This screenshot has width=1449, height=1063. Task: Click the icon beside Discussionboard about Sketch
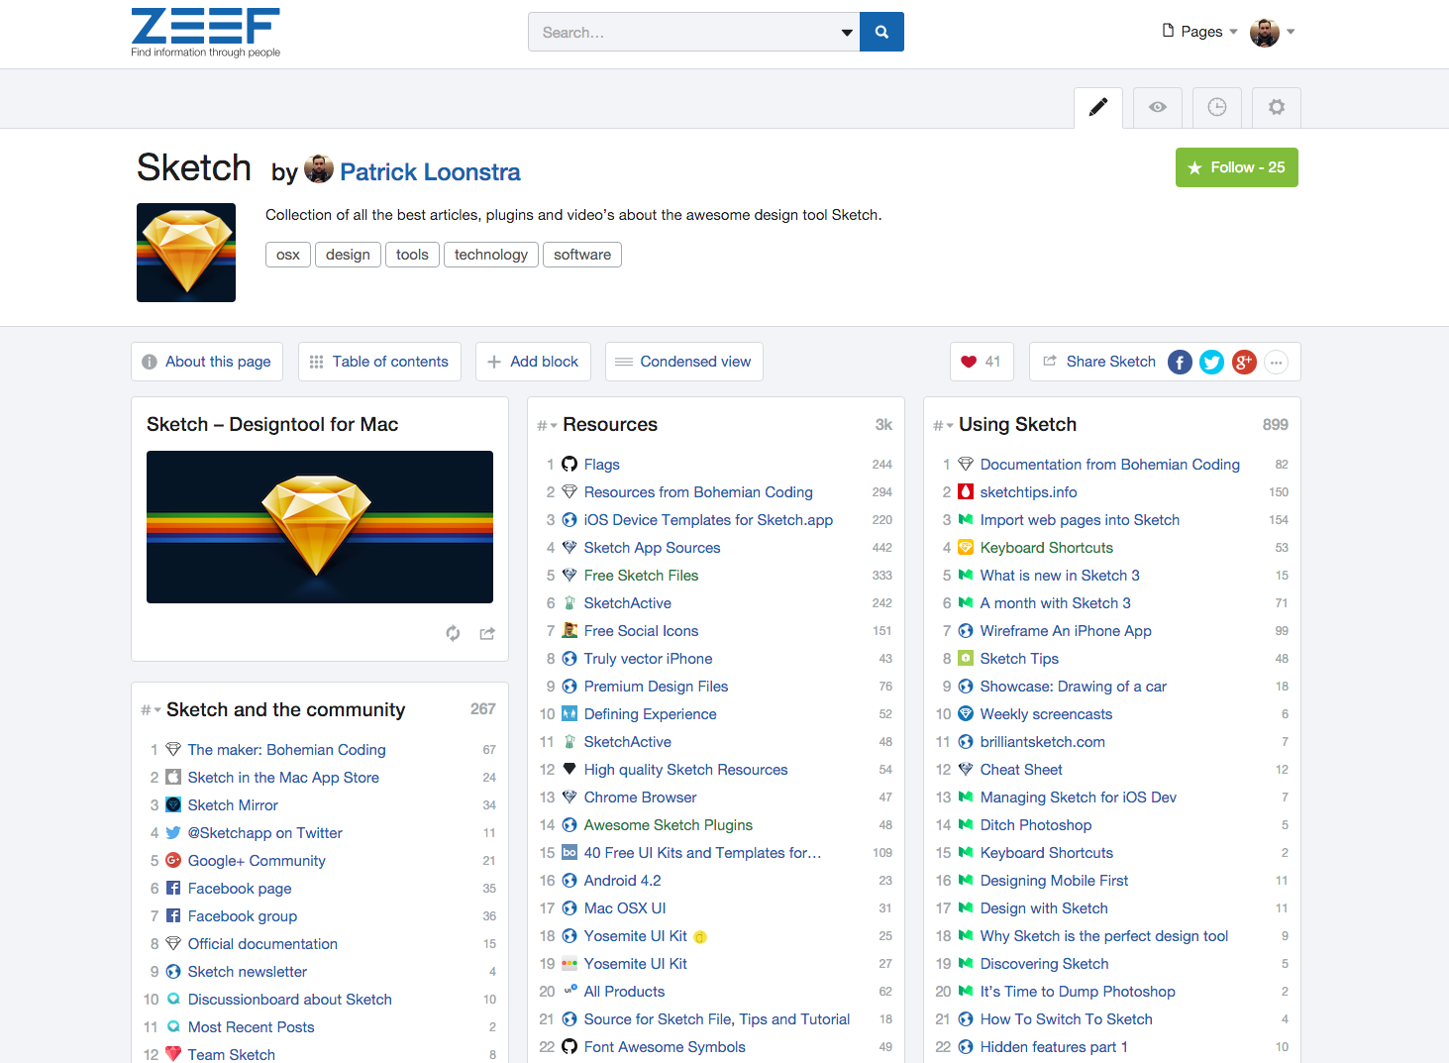173,999
